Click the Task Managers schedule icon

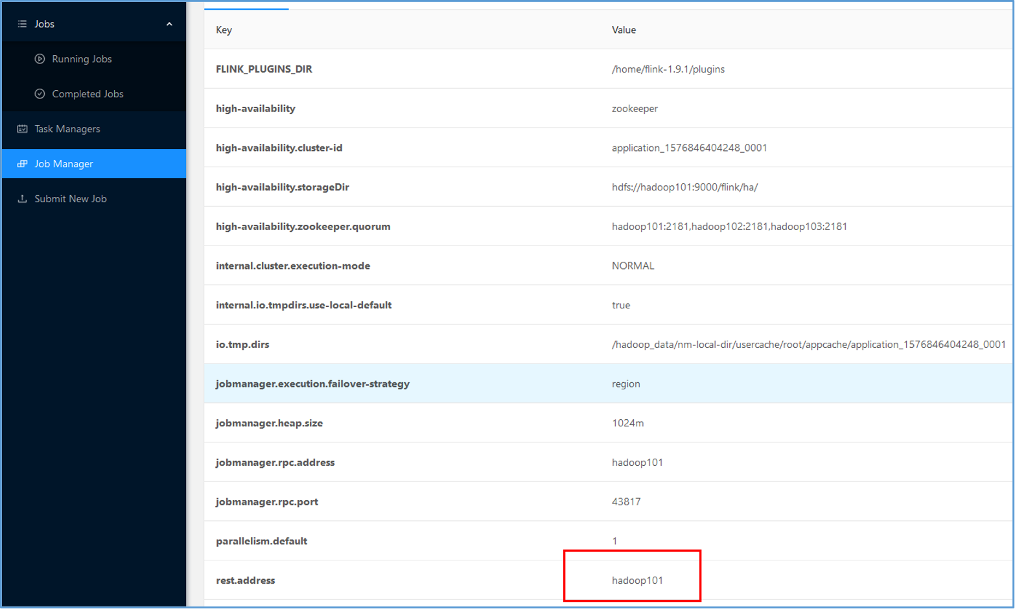coord(22,129)
